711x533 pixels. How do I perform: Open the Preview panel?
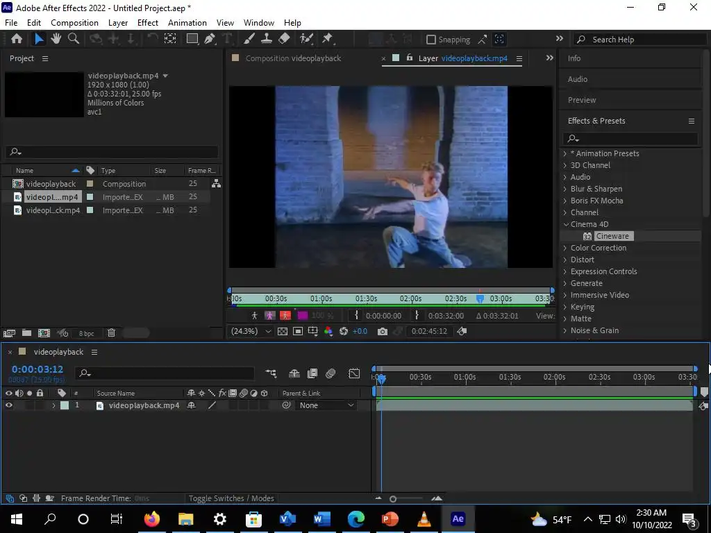582,100
